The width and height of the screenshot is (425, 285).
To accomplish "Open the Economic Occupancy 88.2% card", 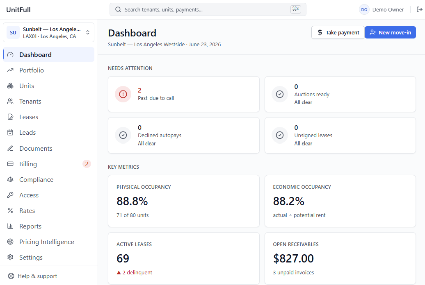I will pos(340,201).
